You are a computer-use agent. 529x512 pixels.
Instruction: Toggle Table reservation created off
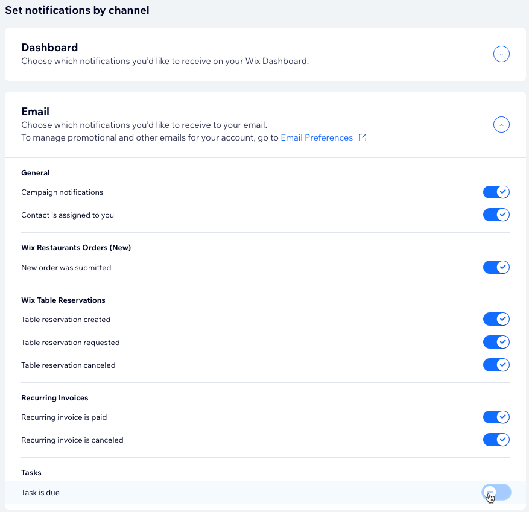pyautogui.click(x=496, y=319)
